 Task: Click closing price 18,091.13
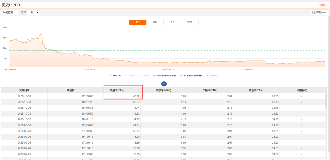pyautogui.click(x=88, y=119)
